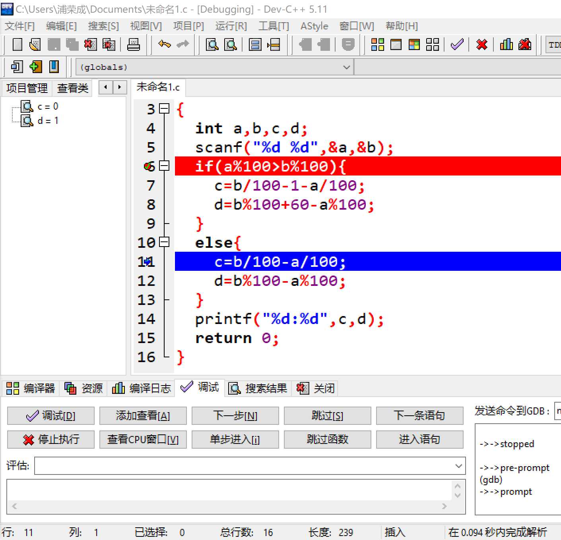Collapse the code fold at line 3
561x540 pixels.
(164, 108)
